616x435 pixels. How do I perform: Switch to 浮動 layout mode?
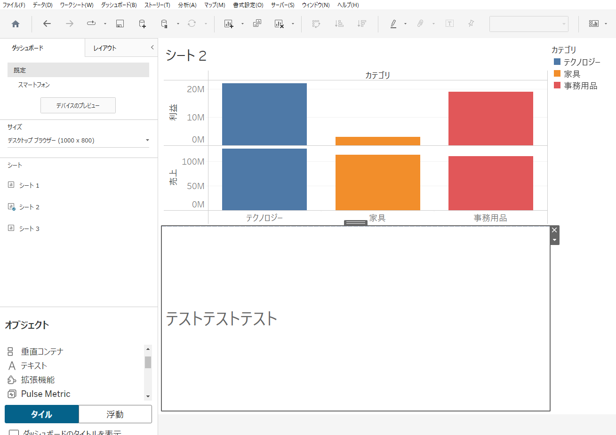(115, 414)
